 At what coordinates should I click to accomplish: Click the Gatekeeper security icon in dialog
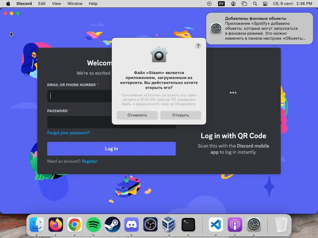(159, 54)
